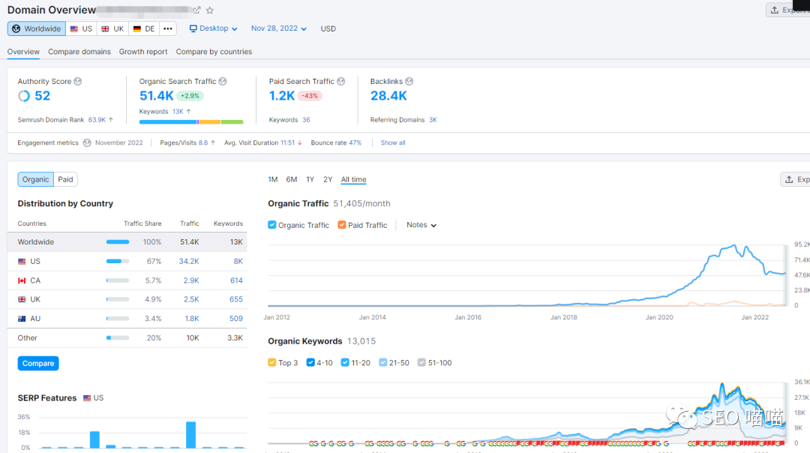Select the 6M time range
Image resolution: width=810 pixels, height=453 pixels.
tap(291, 179)
